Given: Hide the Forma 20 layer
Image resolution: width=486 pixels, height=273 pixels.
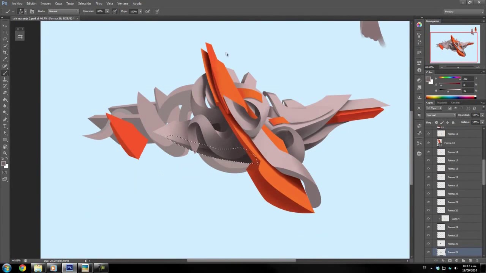Looking at the screenshot, I should point(428,210).
